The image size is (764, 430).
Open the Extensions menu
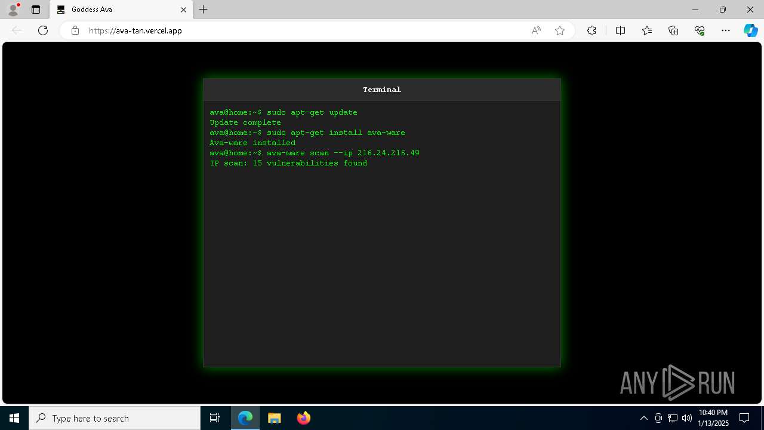[x=592, y=30]
